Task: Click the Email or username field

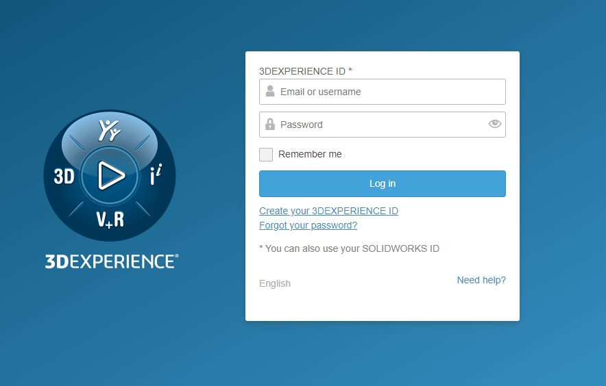Action: [383, 92]
